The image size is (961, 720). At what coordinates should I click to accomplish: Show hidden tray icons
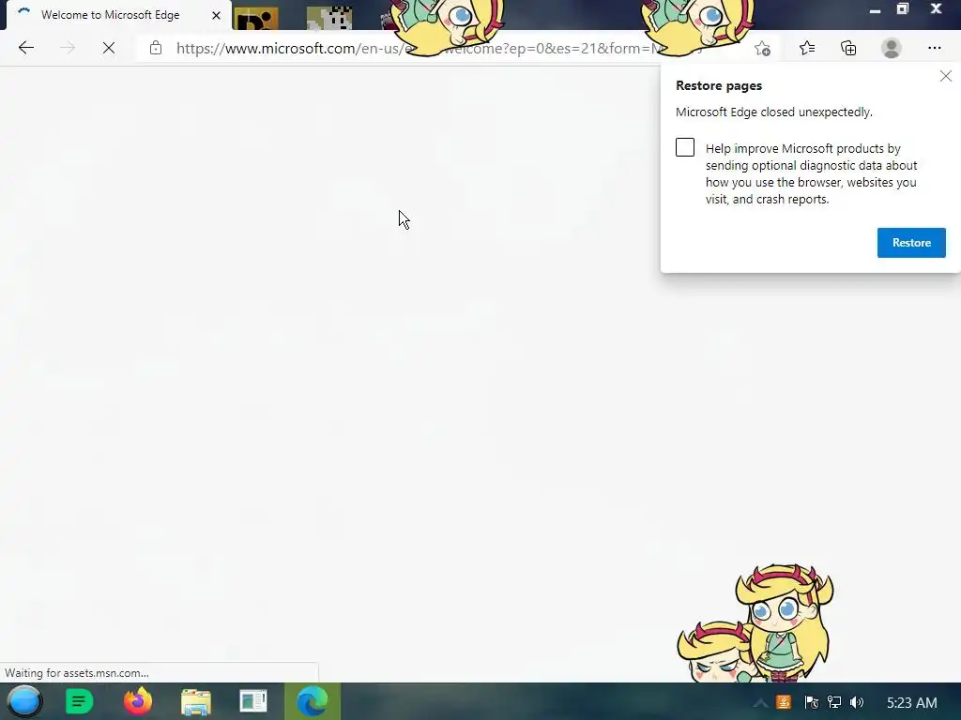pyautogui.click(x=760, y=703)
